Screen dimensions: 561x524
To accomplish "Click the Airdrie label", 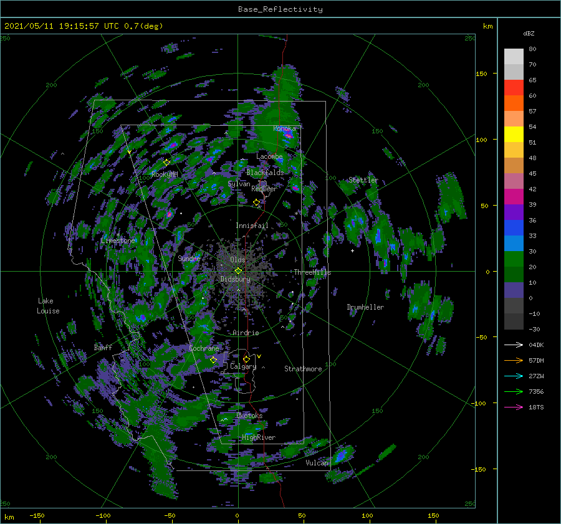I will pyautogui.click(x=246, y=333).
